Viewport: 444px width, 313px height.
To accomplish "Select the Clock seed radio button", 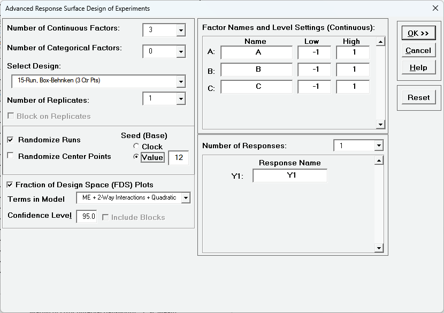I will click(x=136, y=147).
